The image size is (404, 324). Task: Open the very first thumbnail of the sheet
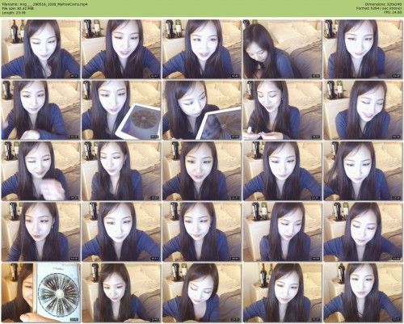coord(40,49)
